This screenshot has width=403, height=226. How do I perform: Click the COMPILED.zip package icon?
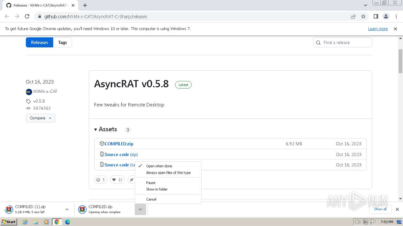coord(102,143)
